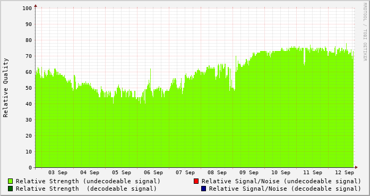370x196 pixels.
Task: Click the 09 Sep date label
Action: pyautogui.click(x=249, y=173)
